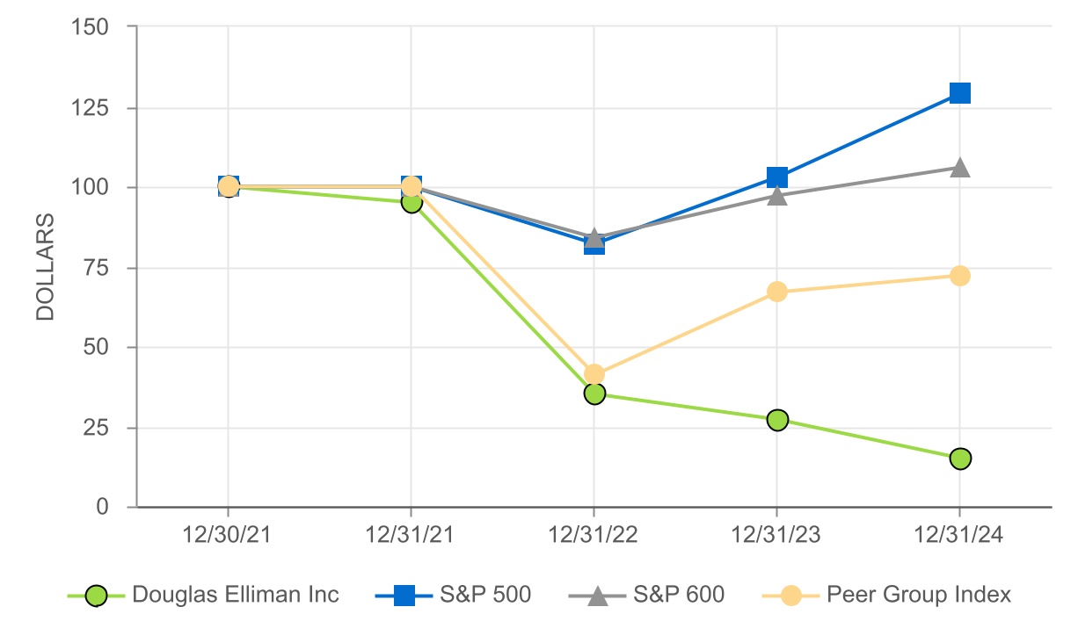The image size is (1078, 643).
Task: Click the S&P 600 legend text
Action: [677, 596]
